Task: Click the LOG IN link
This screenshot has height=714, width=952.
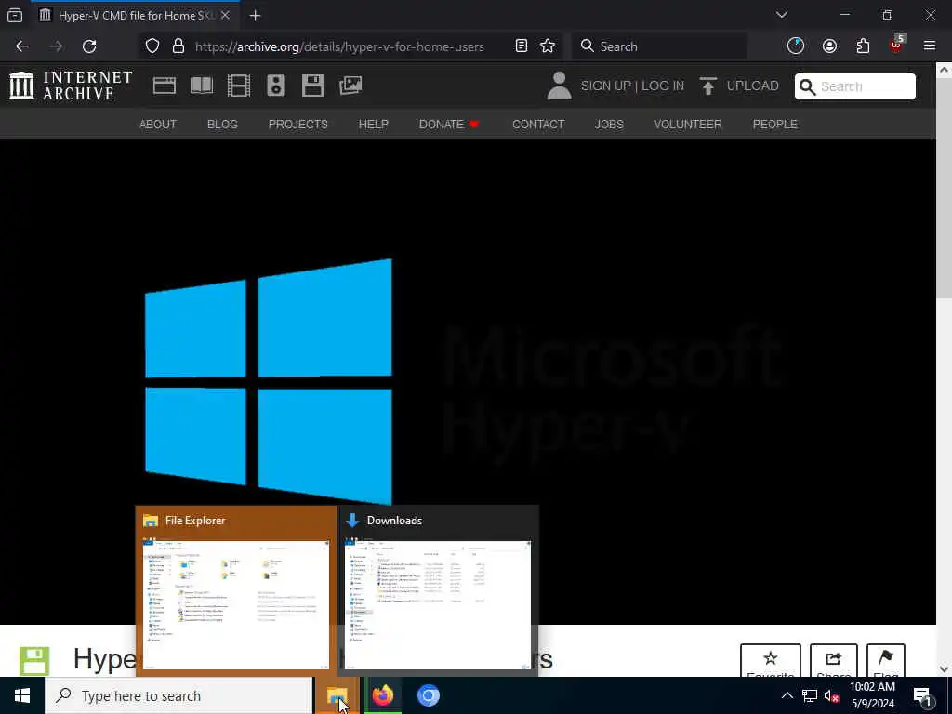Action: (x=662, y=86)
